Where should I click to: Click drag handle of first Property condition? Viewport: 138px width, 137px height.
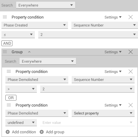(5, 17)
